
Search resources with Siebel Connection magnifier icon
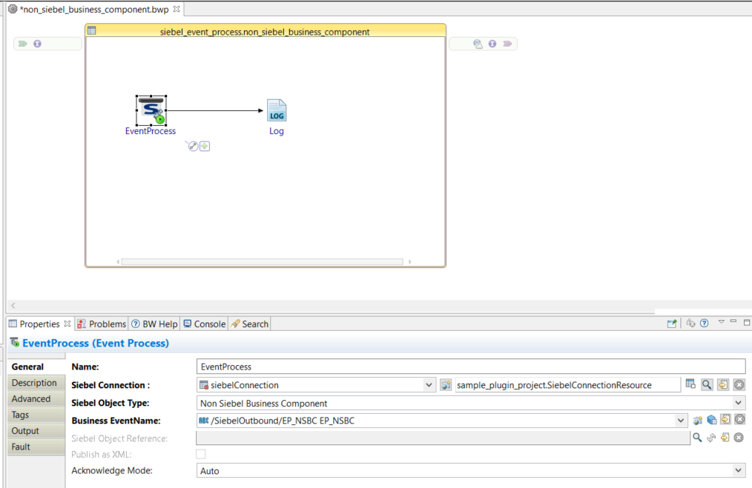tap(707, 384)
